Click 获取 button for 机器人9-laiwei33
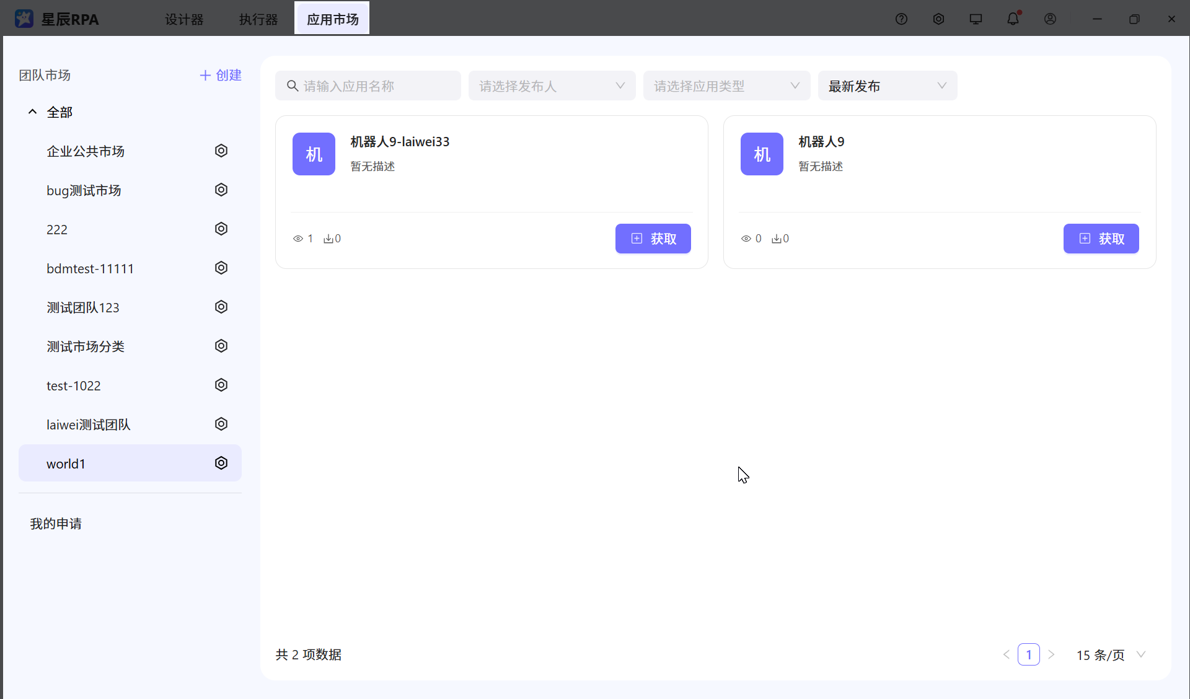Screen dimensions: 1190x699 653,239
